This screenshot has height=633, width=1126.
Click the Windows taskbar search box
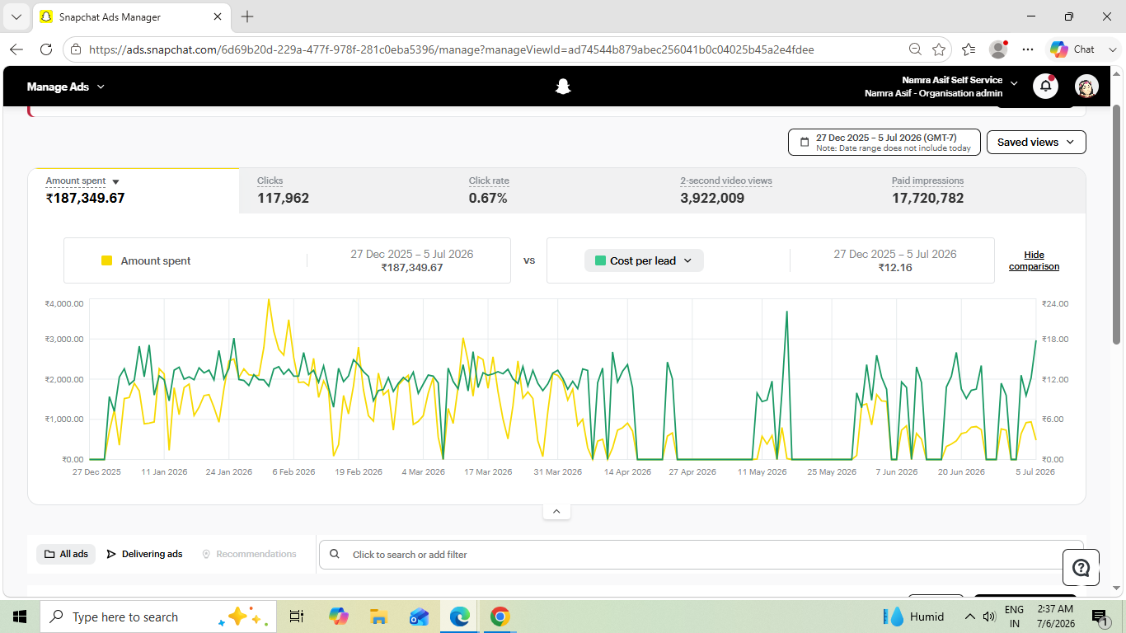[x=157, y=617]
